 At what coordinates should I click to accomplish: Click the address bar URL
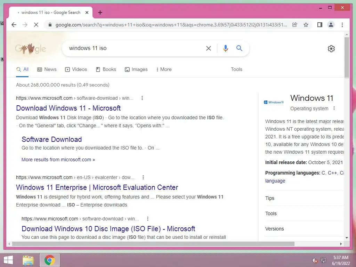[x=171, y=25]
